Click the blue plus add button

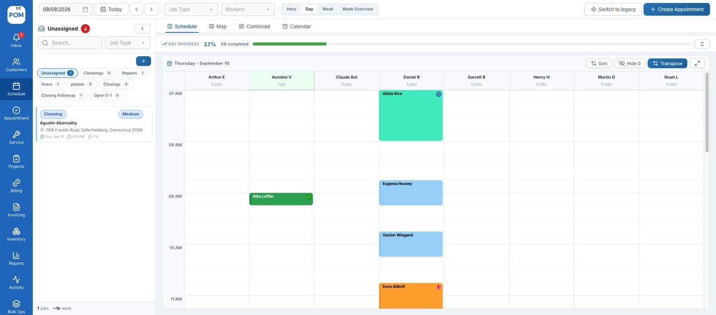(x=143, y=61)
